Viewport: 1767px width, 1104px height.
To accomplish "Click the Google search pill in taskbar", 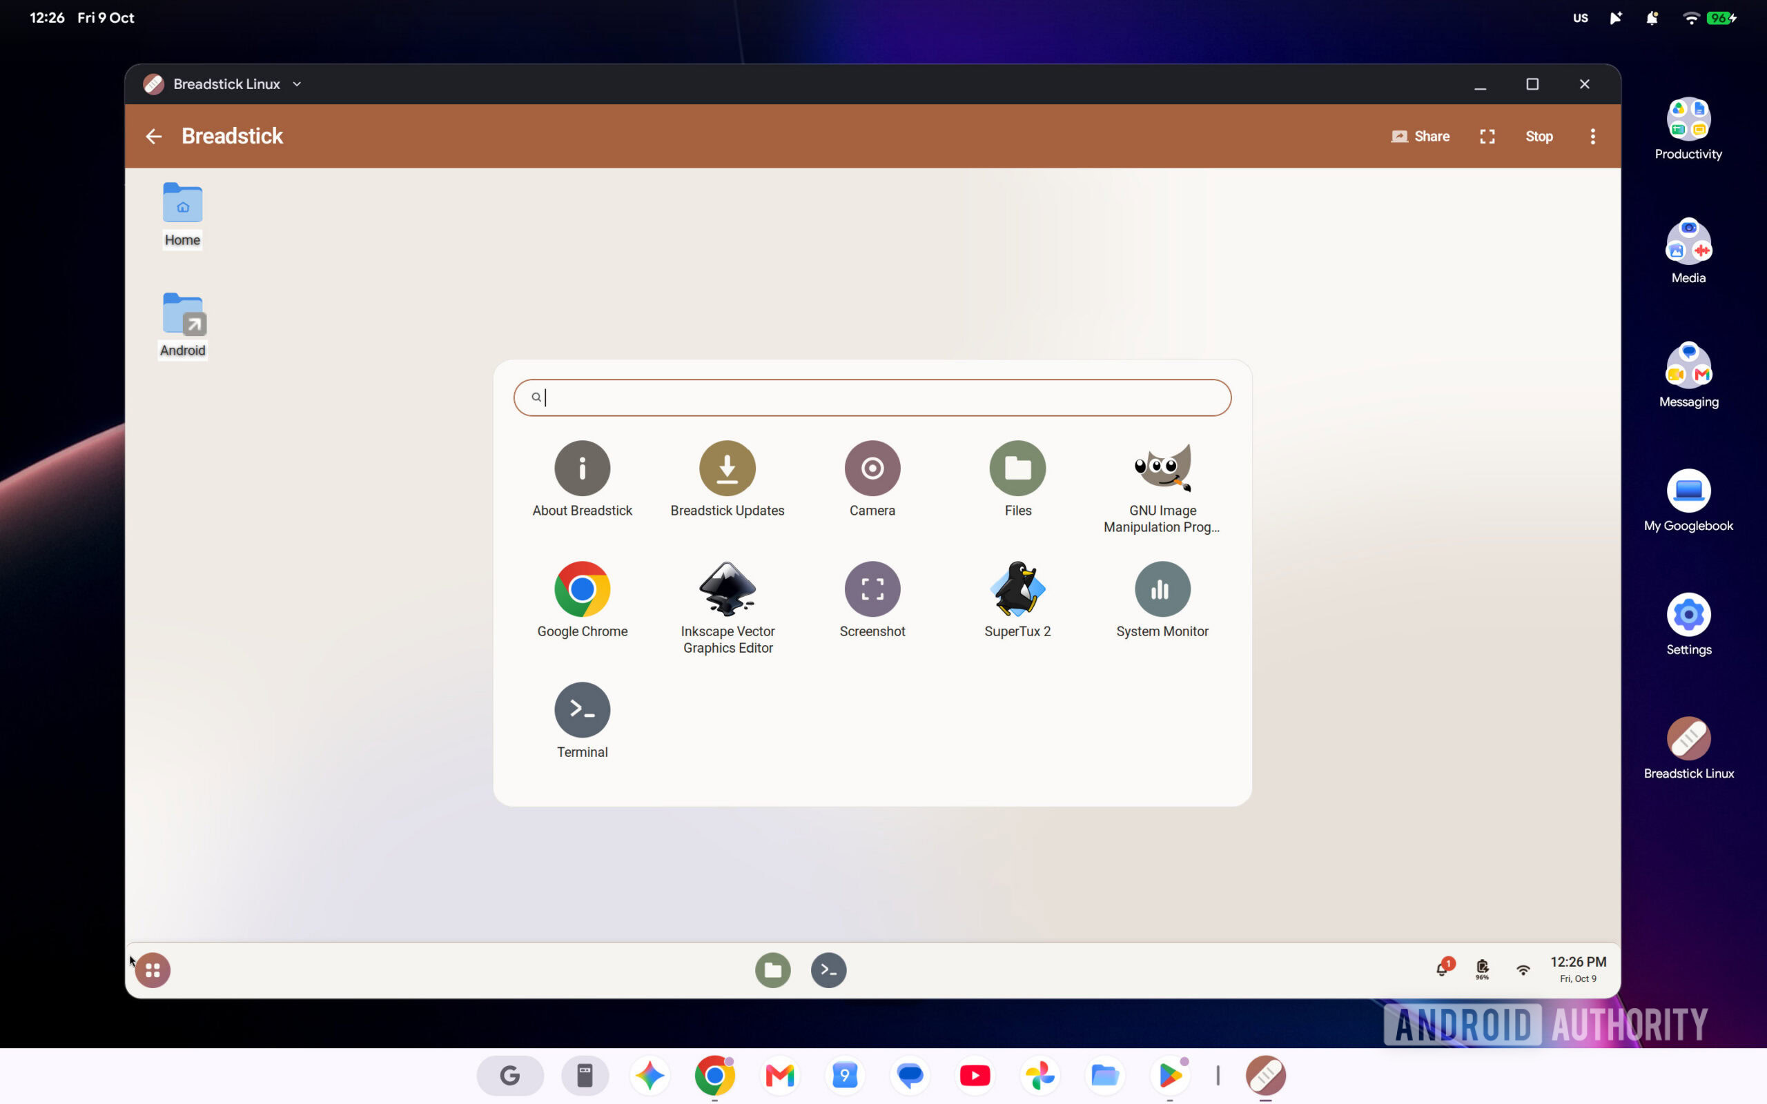I will point(509,1075).
